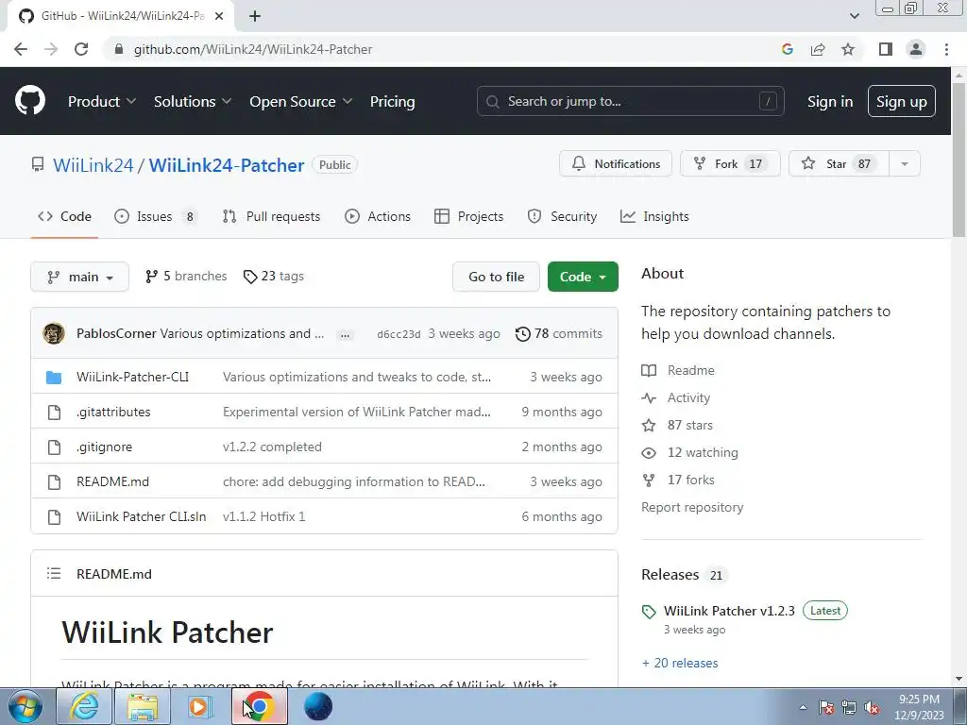The width and height of the screenshot is (967, 725).
Task: Open the Chrome side panel icon
Action: (x=886, y=49)
